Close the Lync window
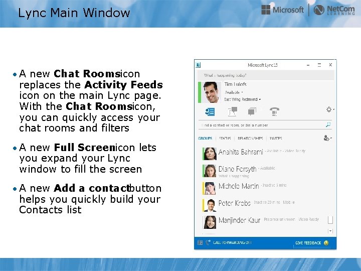361x271 pixels. [x=330, y=65]
